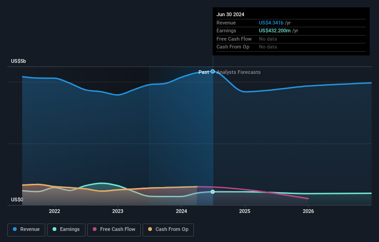The height and width of the screenshot is (242, 379).
Task: Toggle the Earnings legend button
Action: (66, 230)
